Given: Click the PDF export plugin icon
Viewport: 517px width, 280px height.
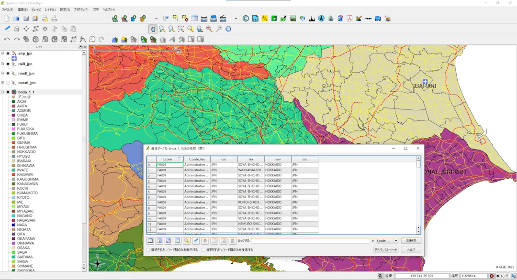Looking at the screenshot, I should [x=349, y=19].
